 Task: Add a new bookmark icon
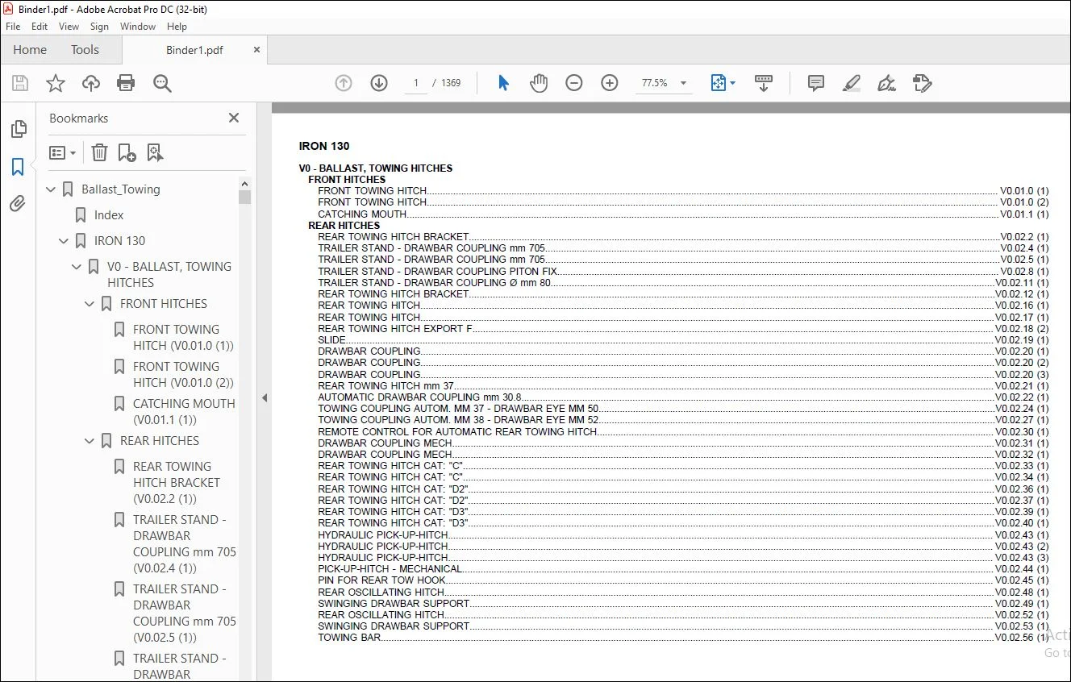(127, 152)
